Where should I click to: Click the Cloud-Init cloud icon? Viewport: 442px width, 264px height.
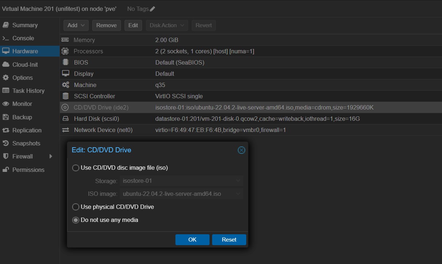point(6,65)
